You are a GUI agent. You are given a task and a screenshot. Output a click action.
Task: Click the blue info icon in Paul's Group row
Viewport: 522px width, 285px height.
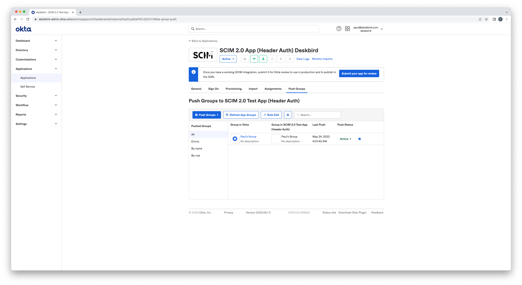point(359,139)
